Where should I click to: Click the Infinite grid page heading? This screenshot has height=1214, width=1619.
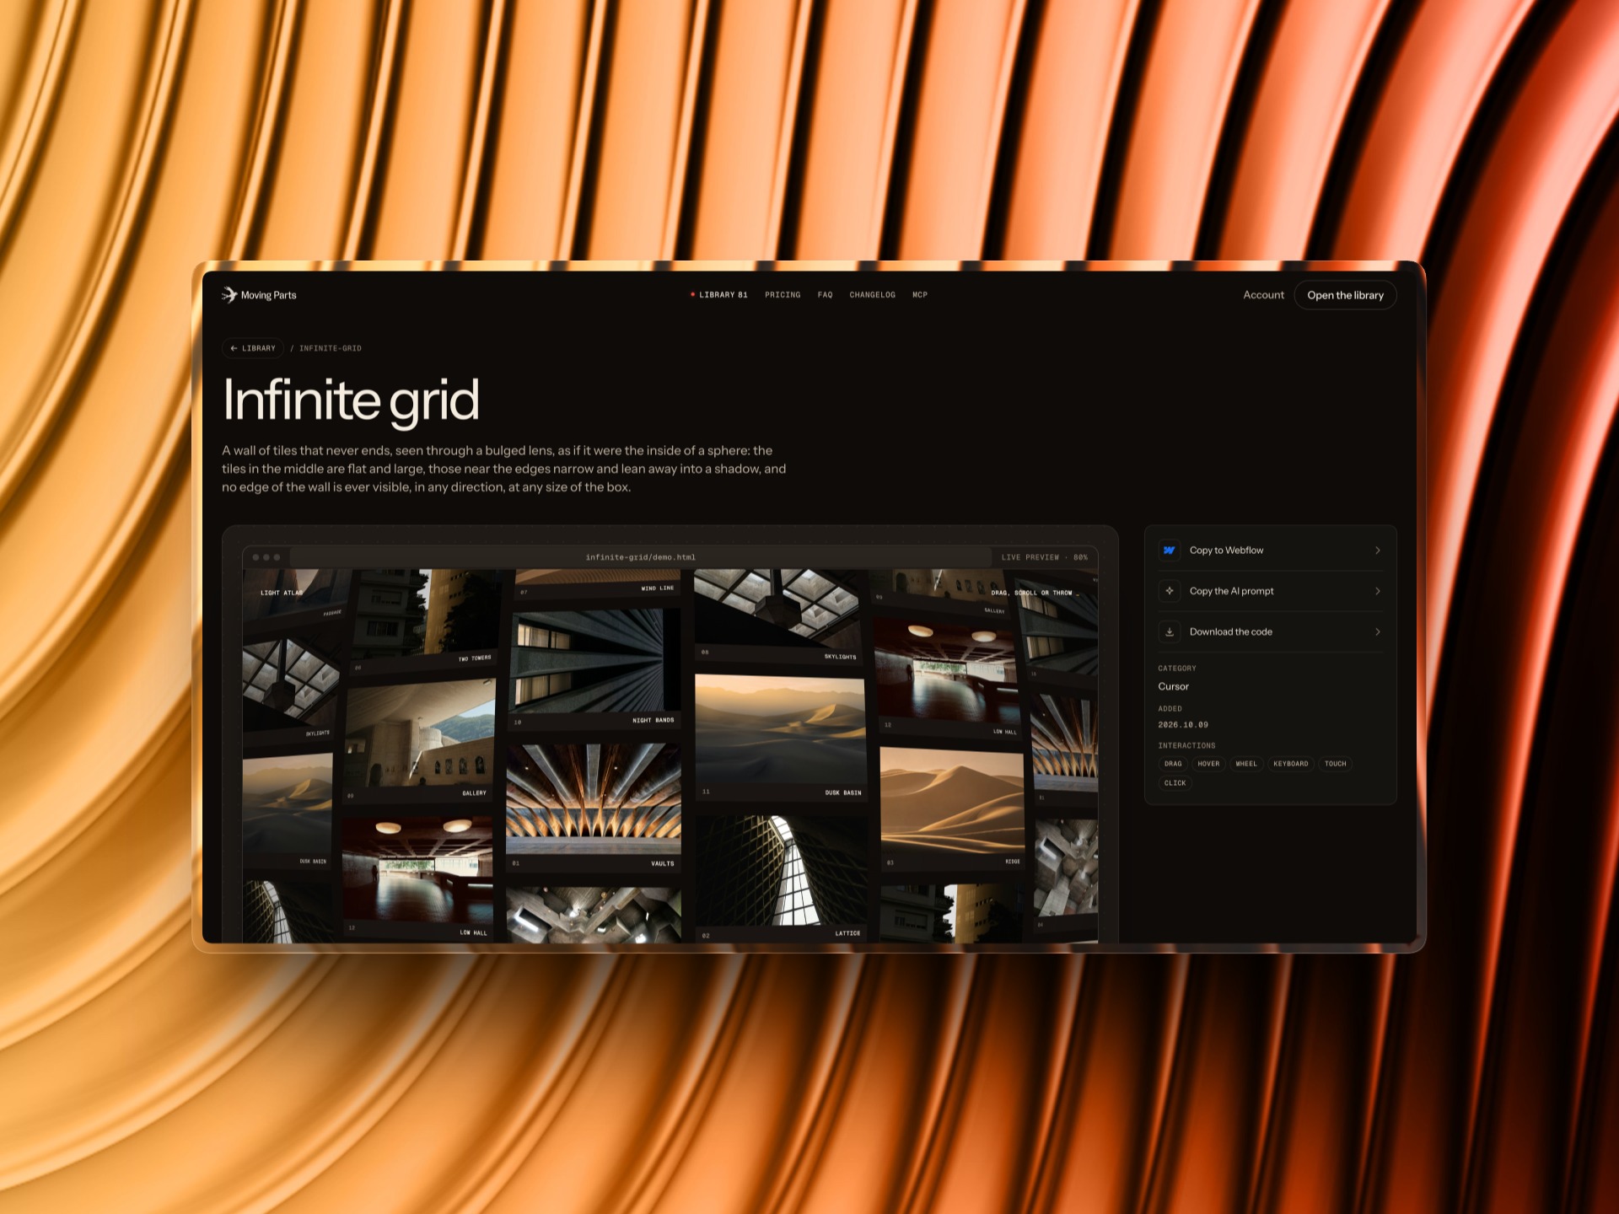pyautogui.click(x=351, y=400)
